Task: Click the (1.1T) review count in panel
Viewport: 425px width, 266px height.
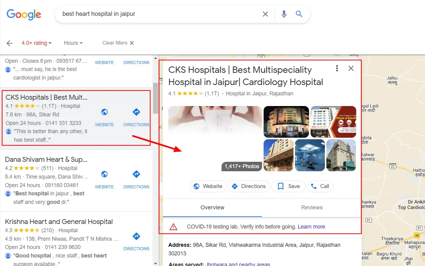Action: (x=212, y=94)
